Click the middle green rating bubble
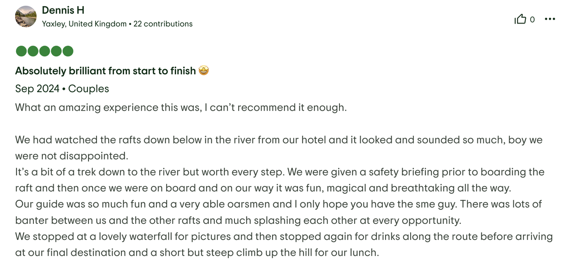 [x=44, y=51]
